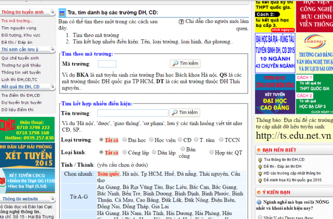Click the lightbulb icon next to 'Tra thông tin thi ĐH,CĐ'
Image resolution: width=333 pixels, height=219 pixels.
coord(259,159)
